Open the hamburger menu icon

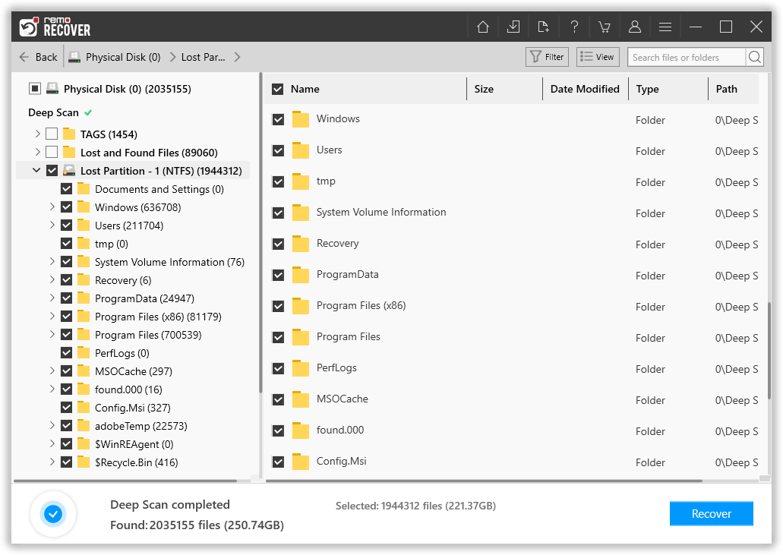(x=665, y=26)
